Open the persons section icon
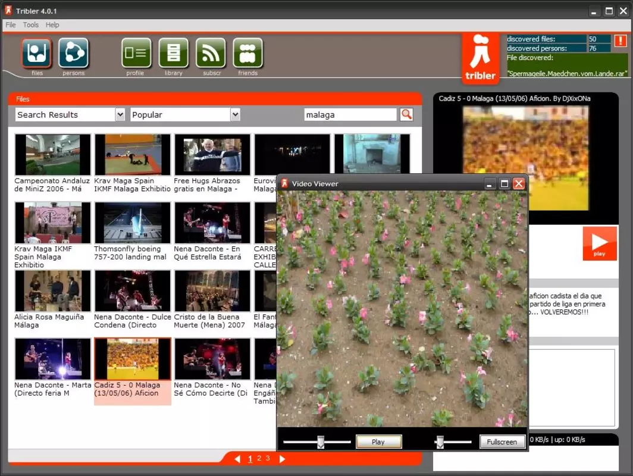Image resolution: width=633 pixels, height=476 pixels. tap(74, 53)
